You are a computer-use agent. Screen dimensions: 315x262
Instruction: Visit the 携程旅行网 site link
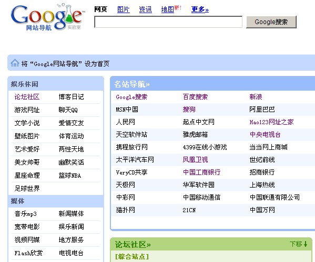[x=131, y=147]
